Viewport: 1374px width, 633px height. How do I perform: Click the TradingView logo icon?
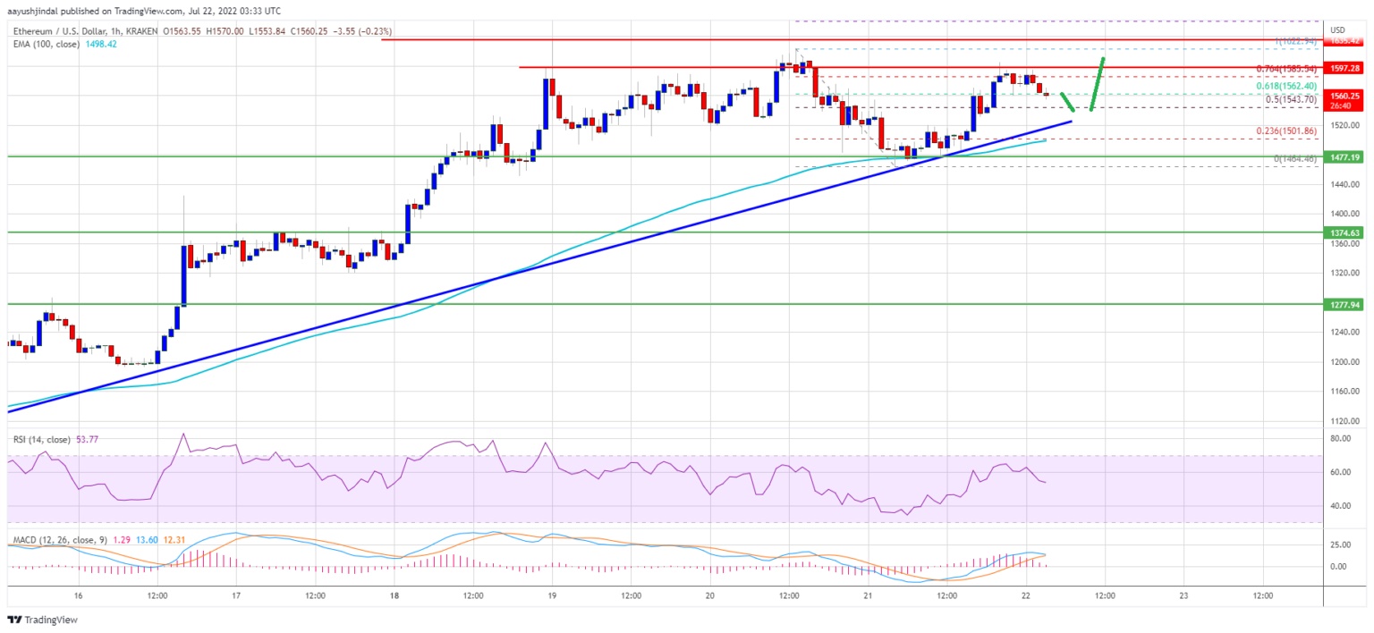[13, 620]
